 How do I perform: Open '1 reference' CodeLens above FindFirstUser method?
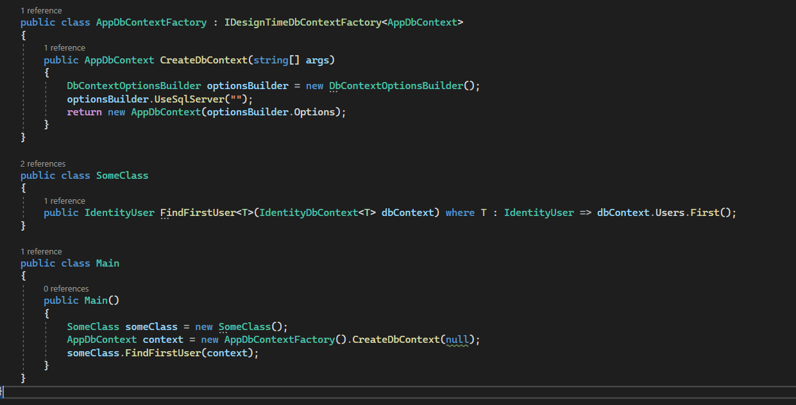tap(64, 201)
